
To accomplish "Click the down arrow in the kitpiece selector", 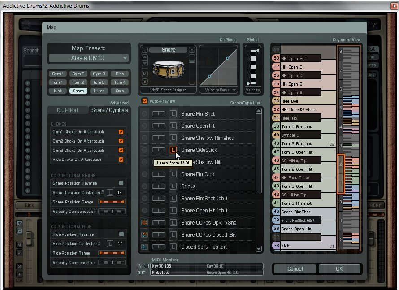I will pos(144,63).
